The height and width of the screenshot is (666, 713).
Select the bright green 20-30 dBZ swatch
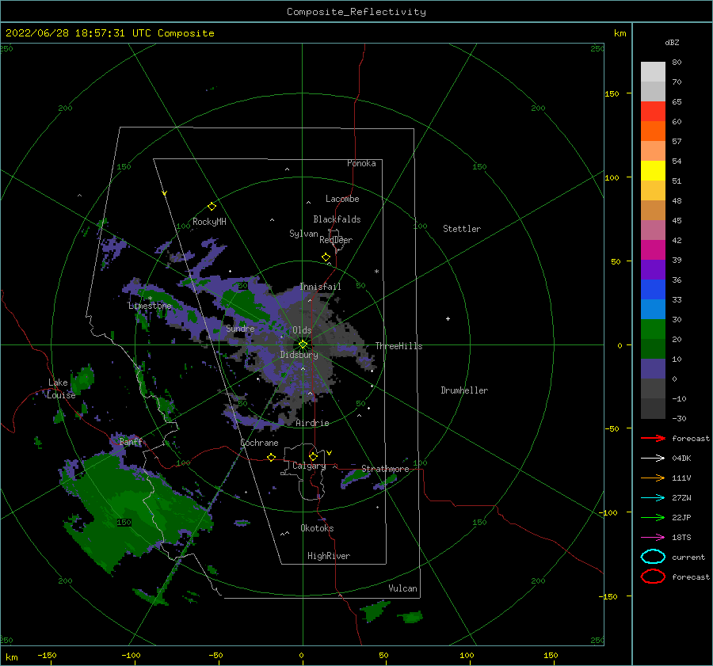[653, 329]
